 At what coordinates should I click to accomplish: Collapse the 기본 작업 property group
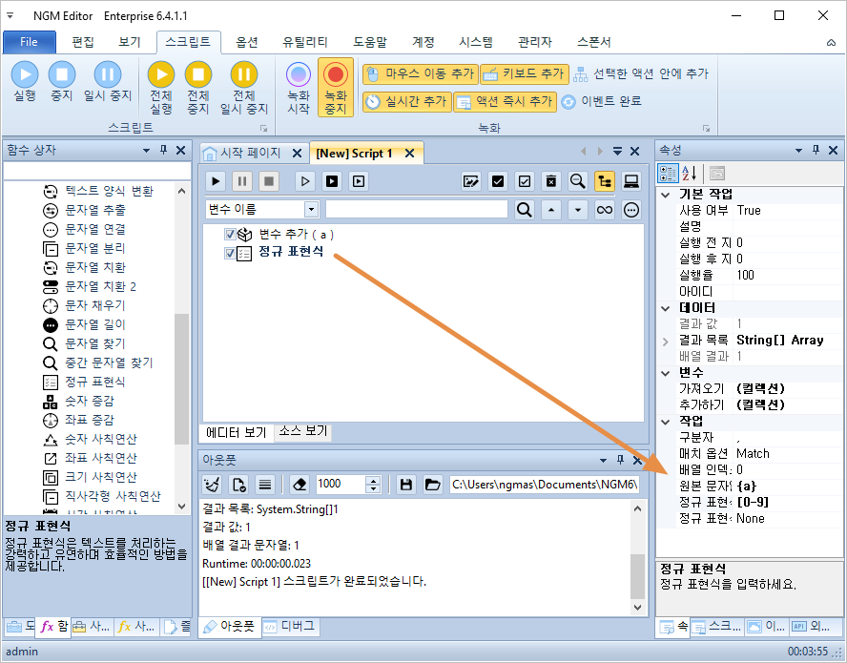[x=666, y=195]
